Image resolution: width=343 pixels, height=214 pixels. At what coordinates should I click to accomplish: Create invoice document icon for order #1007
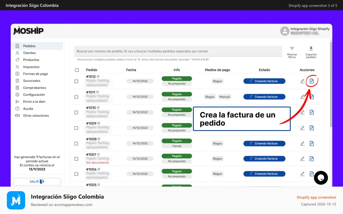(312, 159)
